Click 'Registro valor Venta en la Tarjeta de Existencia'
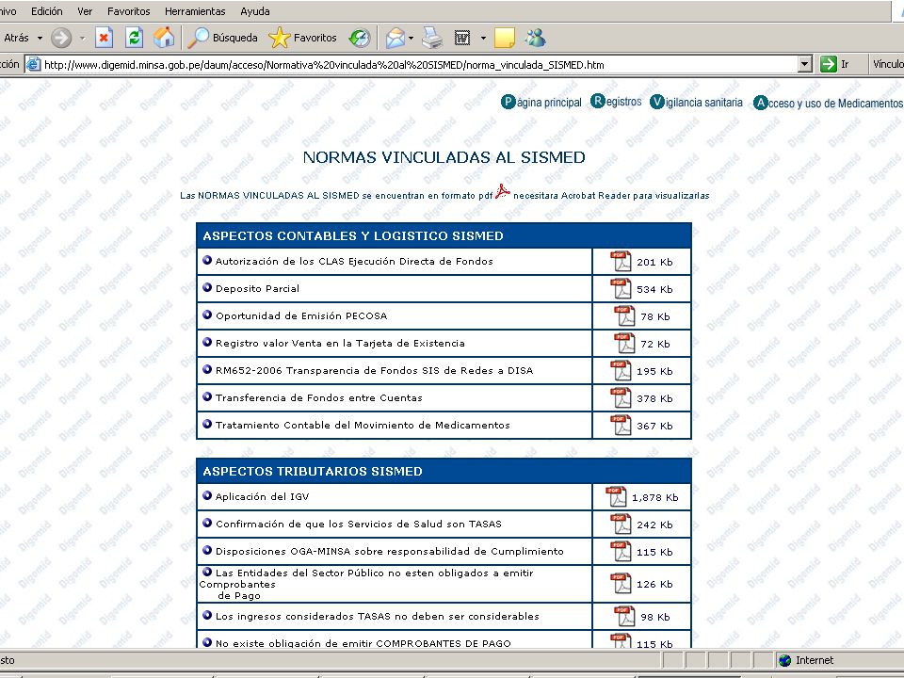Viewport: 904px width, 678px height. coord(340,344)
